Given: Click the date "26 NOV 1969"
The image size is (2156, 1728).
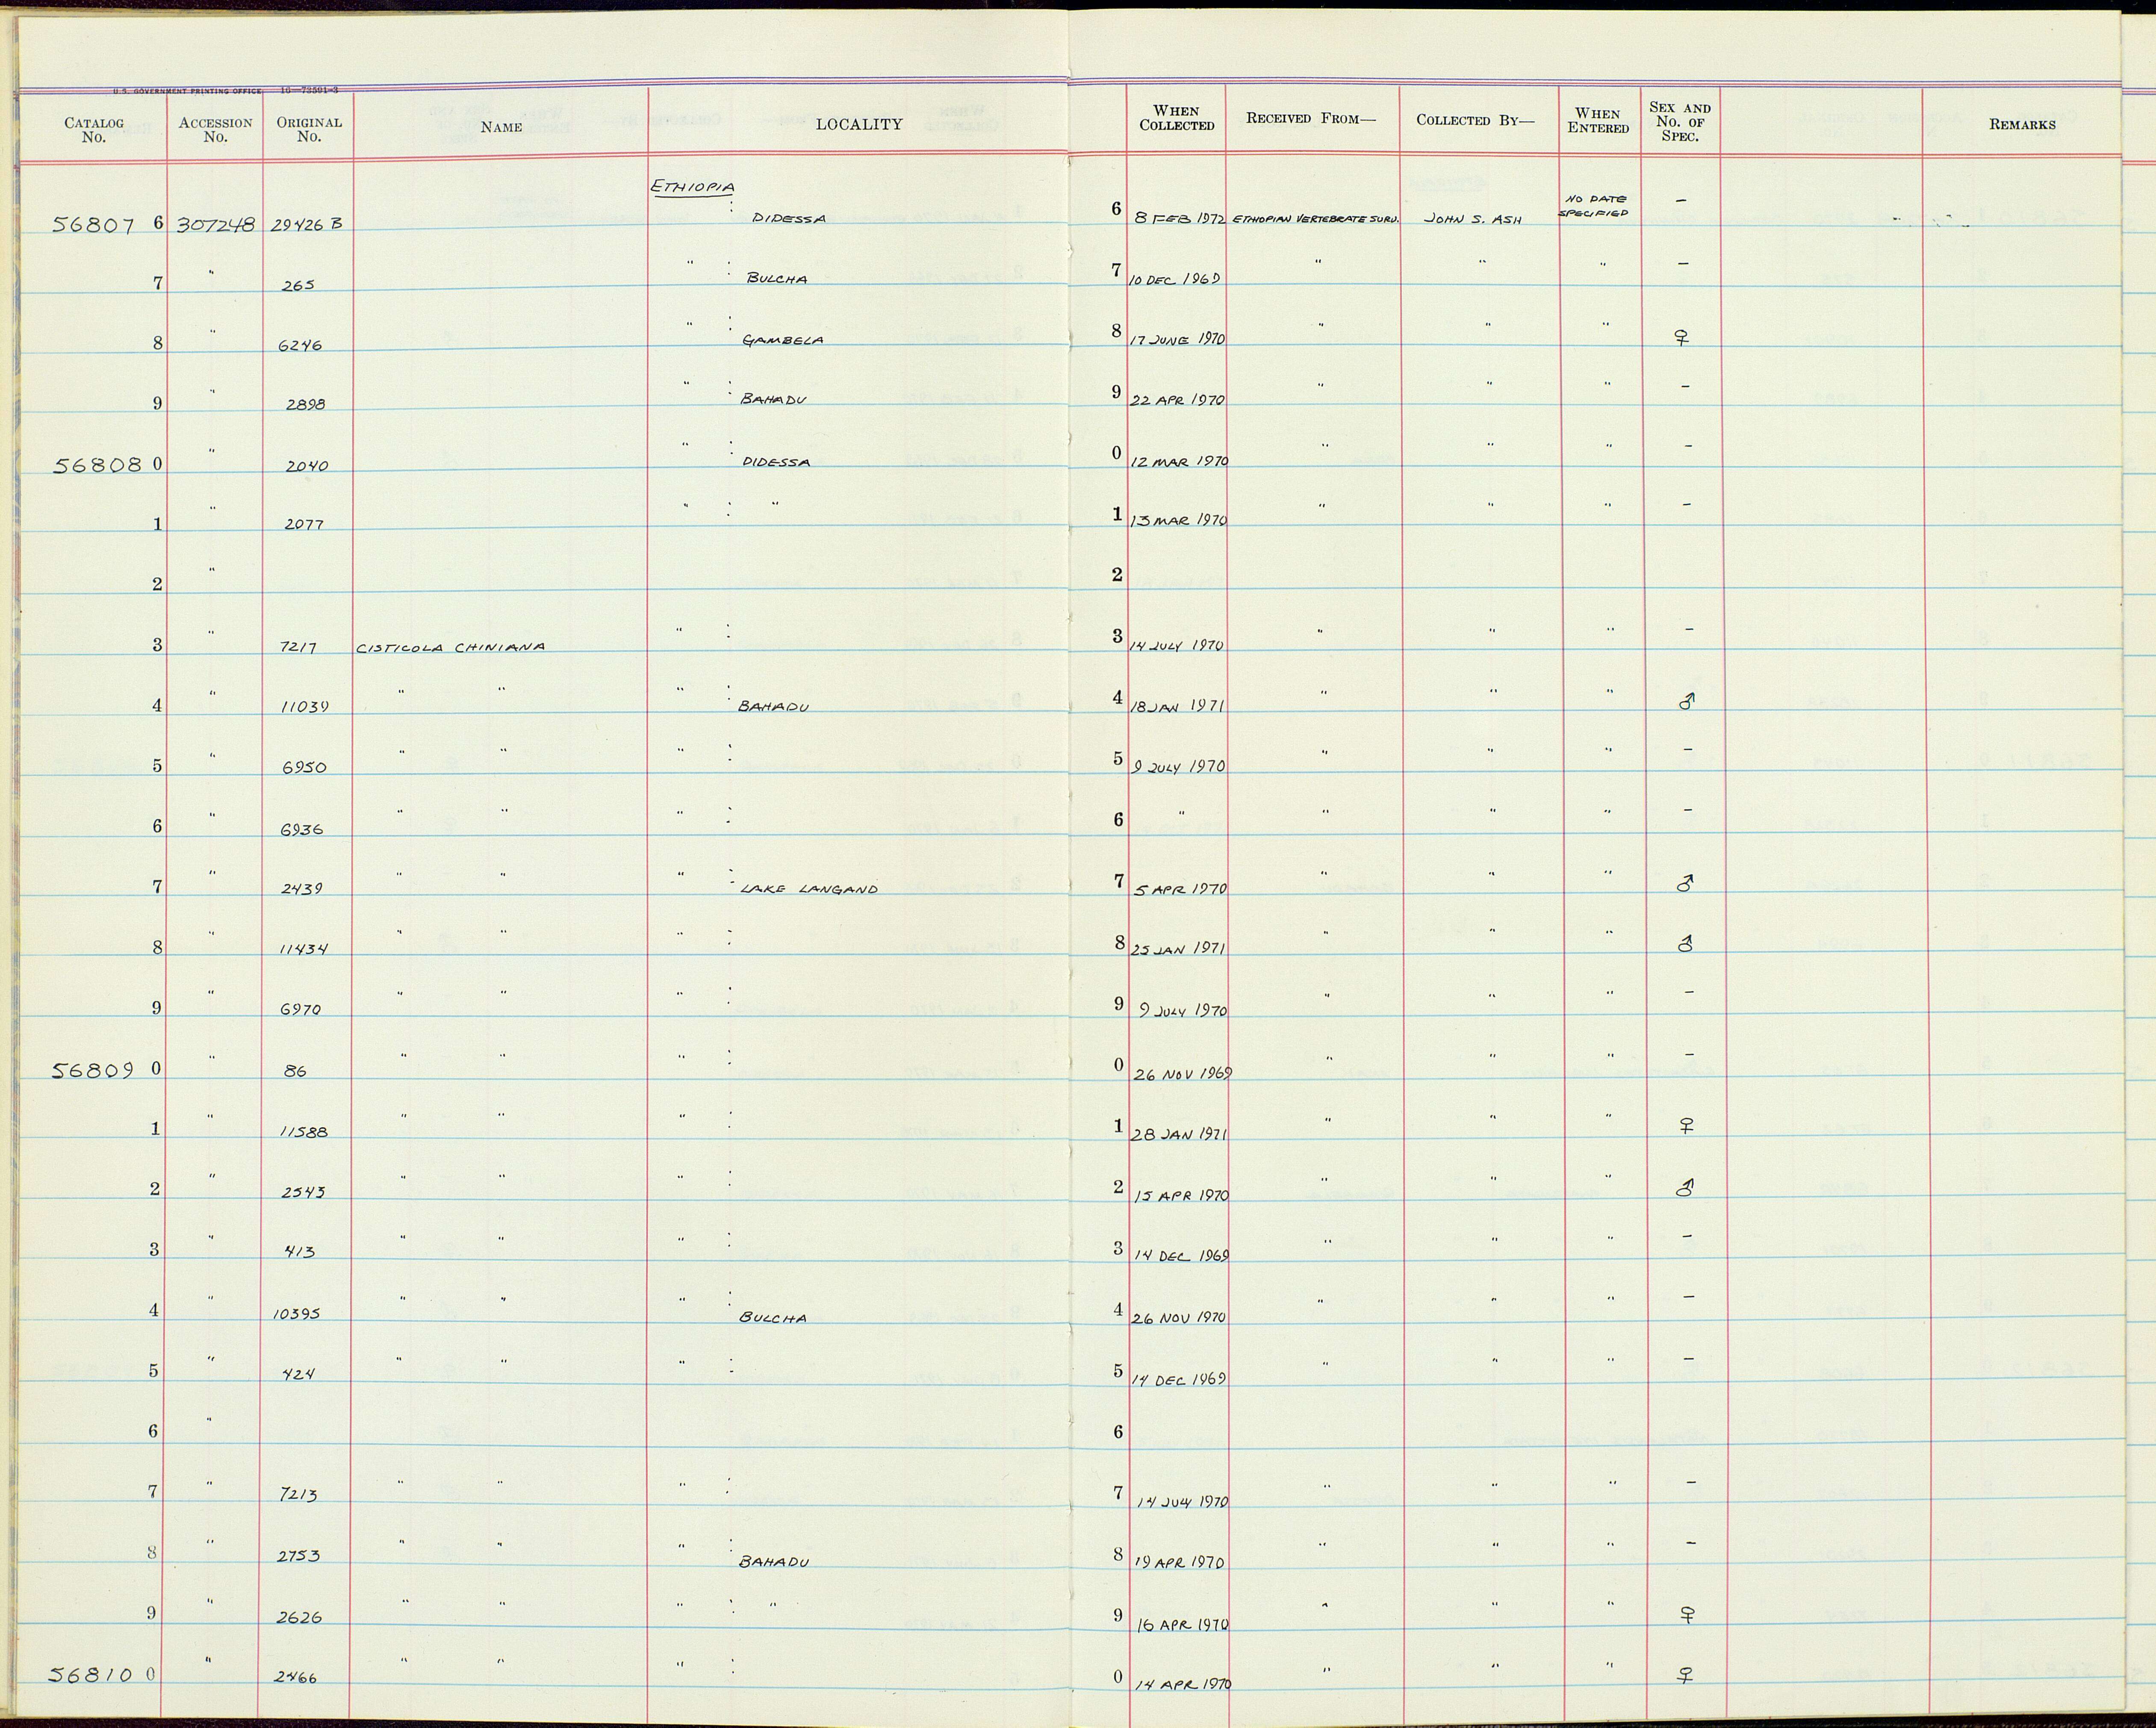Looking at the screenshot, I should [x=1183, y=1075].
